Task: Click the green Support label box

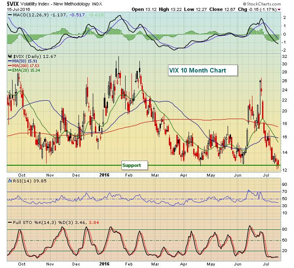Action: click(x=134, y=165)
